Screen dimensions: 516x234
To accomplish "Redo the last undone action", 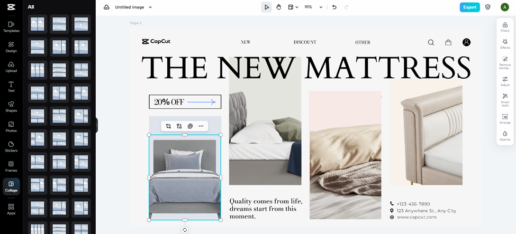I will coord(346,7).
